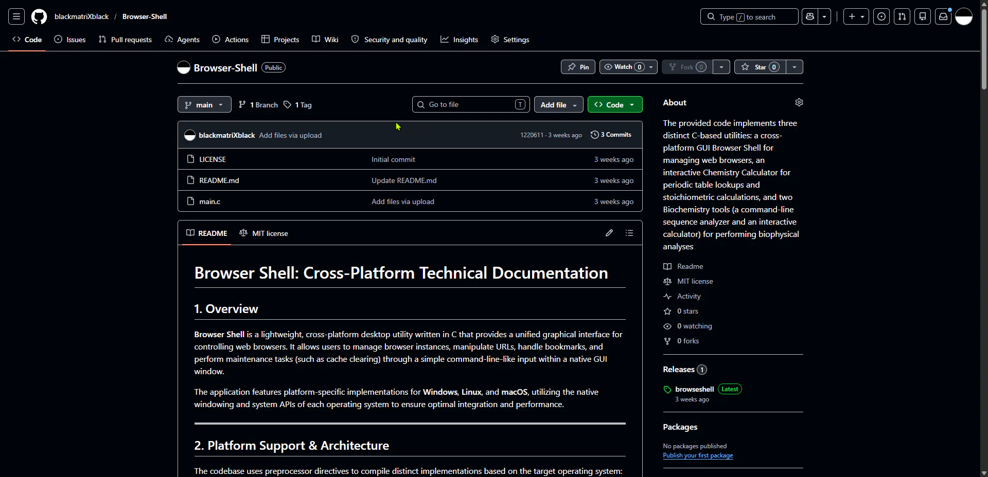988x477 pixels.
Task: Switch to the Code tab
Action: 27,40
